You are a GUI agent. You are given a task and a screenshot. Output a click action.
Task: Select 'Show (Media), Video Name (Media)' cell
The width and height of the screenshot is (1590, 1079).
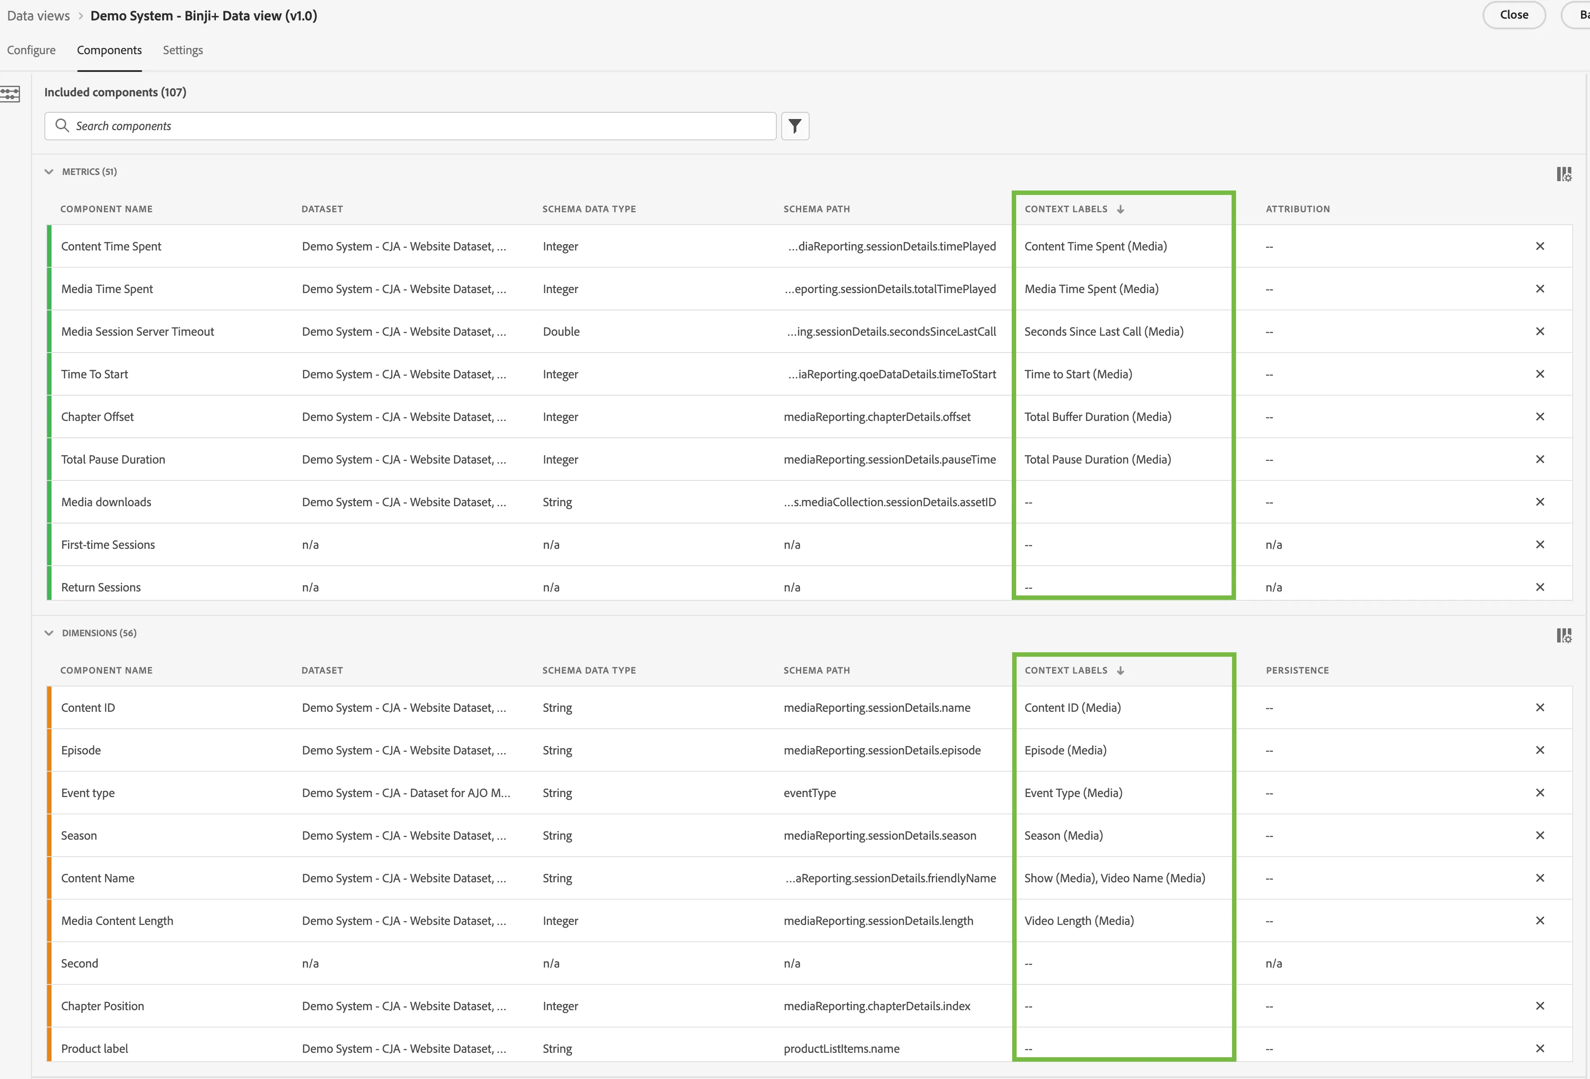1114,878
